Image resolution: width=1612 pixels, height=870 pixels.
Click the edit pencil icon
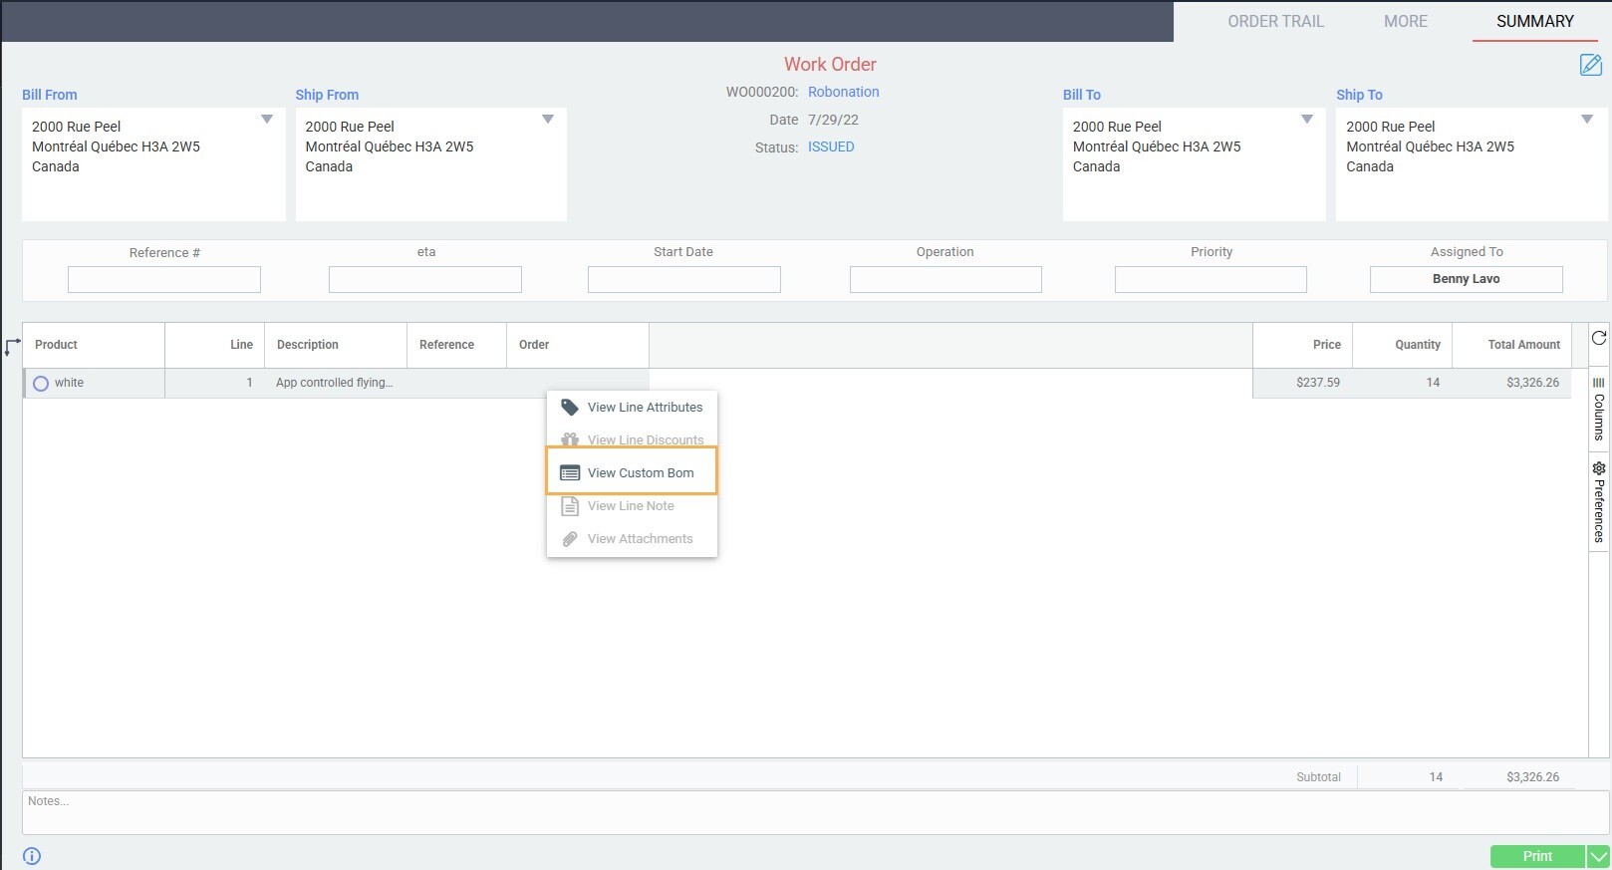1590,65
